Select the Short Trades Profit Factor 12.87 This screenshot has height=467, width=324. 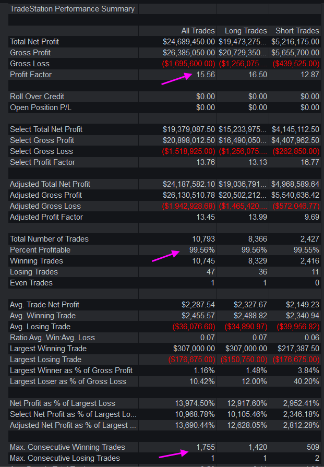click(309, 75)
